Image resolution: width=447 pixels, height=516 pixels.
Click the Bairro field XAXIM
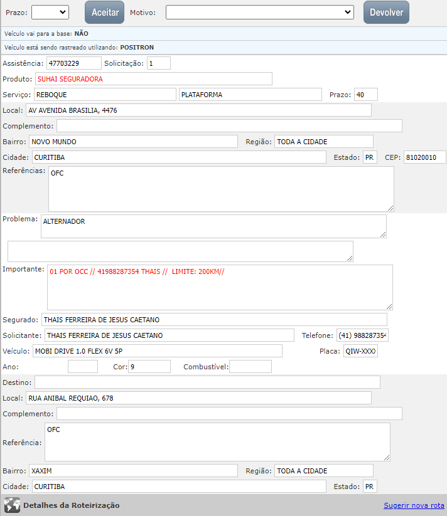[133, 471]
